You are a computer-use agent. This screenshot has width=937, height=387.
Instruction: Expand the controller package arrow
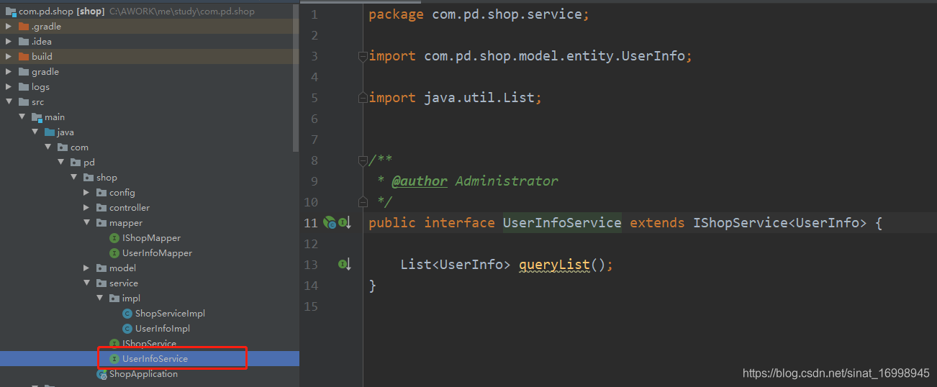(87, 208)
